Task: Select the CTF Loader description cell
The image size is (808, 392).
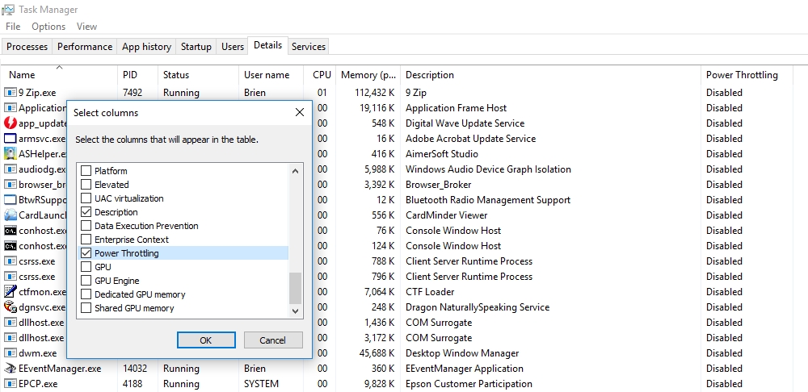Action: 430,292
